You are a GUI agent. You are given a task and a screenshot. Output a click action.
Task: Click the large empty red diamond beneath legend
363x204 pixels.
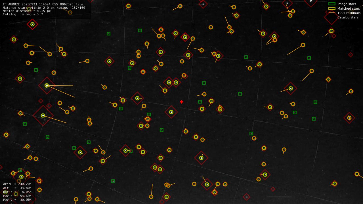pos(331,18)
